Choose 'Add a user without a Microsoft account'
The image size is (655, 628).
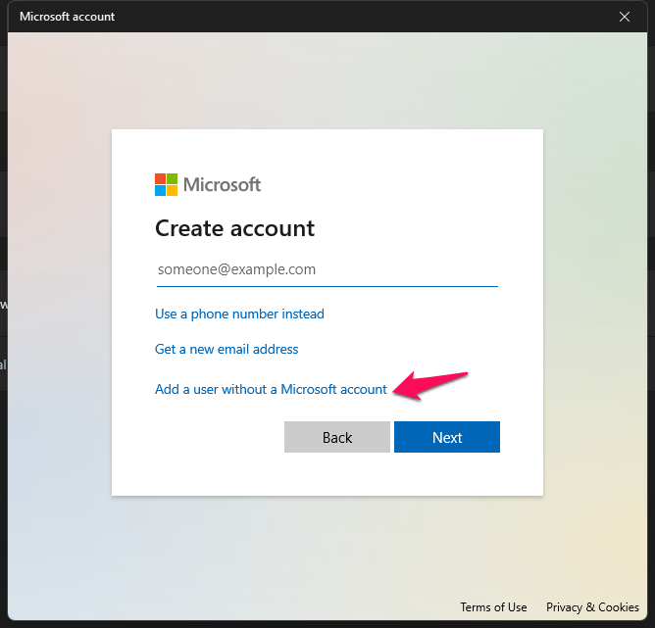click(x=271, y=389)
